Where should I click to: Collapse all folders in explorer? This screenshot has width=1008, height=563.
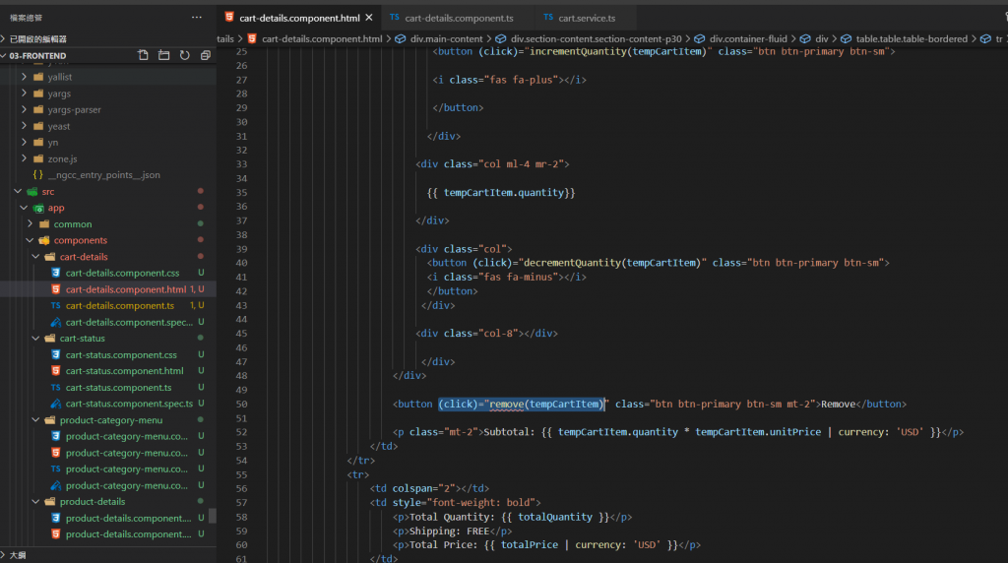[x=206, y=55]
